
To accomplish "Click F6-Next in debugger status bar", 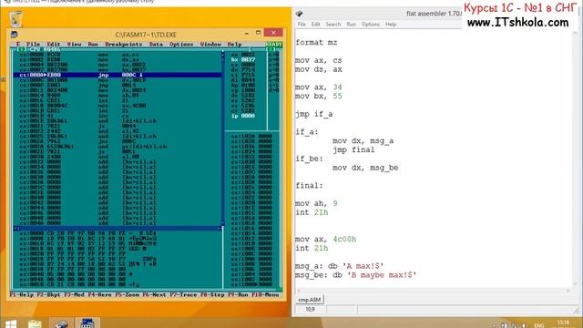I will pyautogui.click(x=154, y=294).
